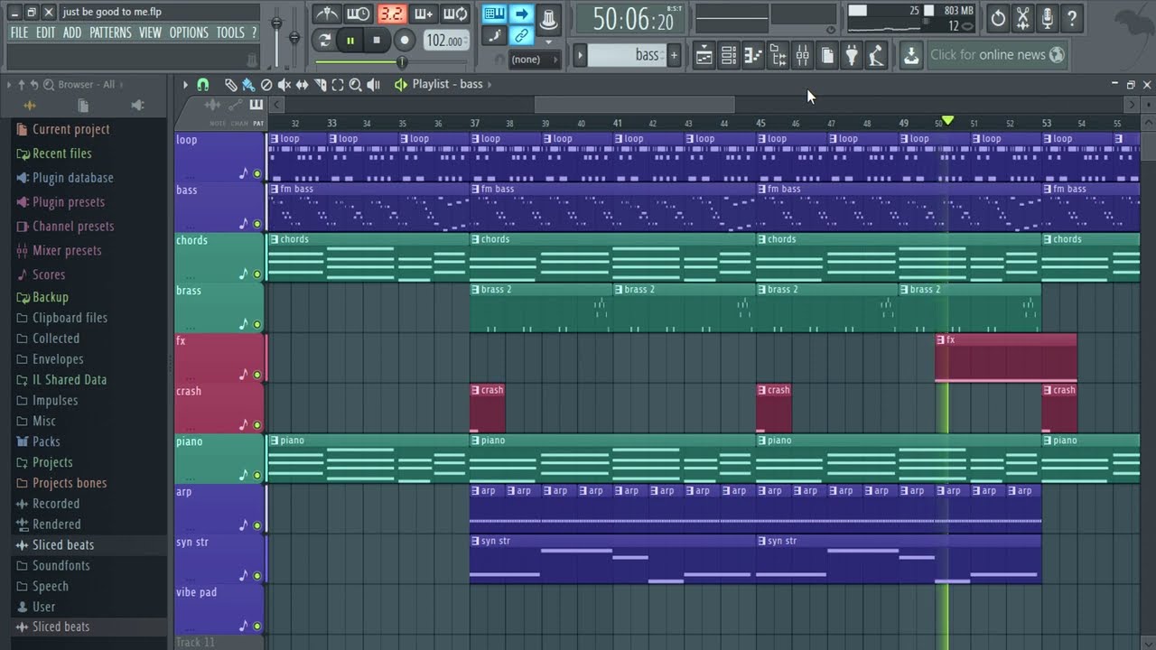Open the Playlist options menu arrow
Image resolution: width=1156 pixels, height=650 pixels.
click(x=186, y=85)
